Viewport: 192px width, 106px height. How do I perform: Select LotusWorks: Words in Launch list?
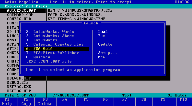tap(50, 32)
